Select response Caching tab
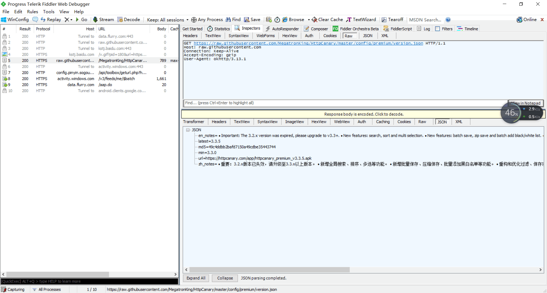 383,121
